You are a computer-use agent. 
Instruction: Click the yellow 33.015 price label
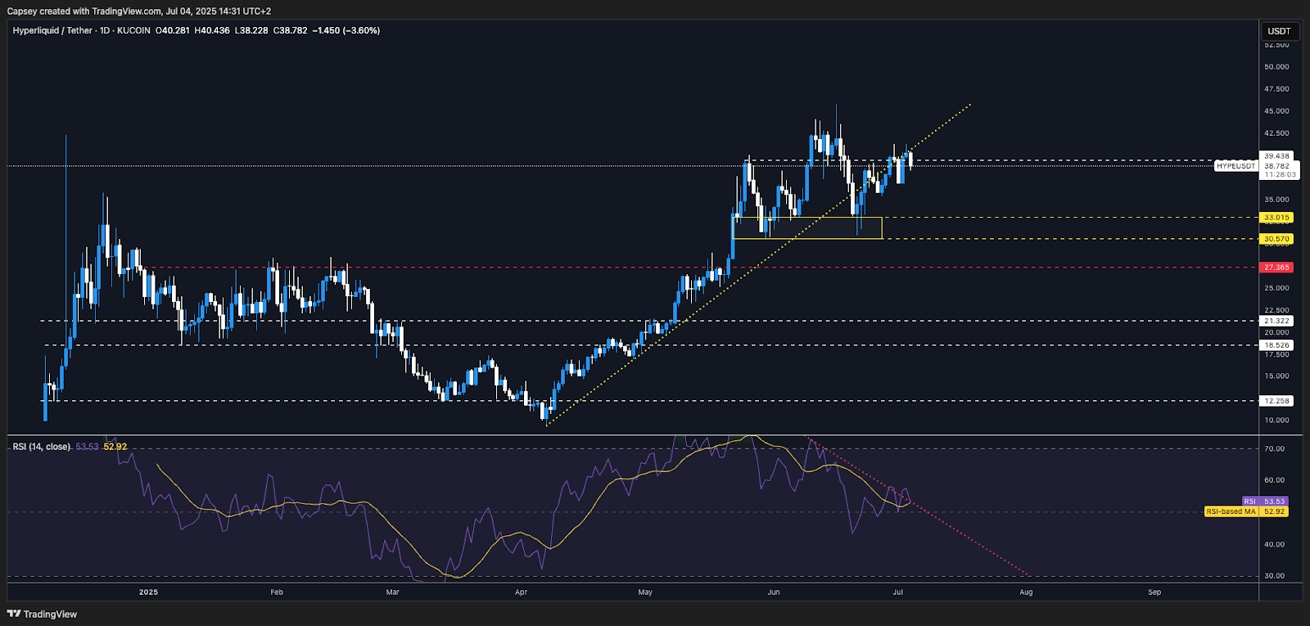click(x=1276, y=218)
